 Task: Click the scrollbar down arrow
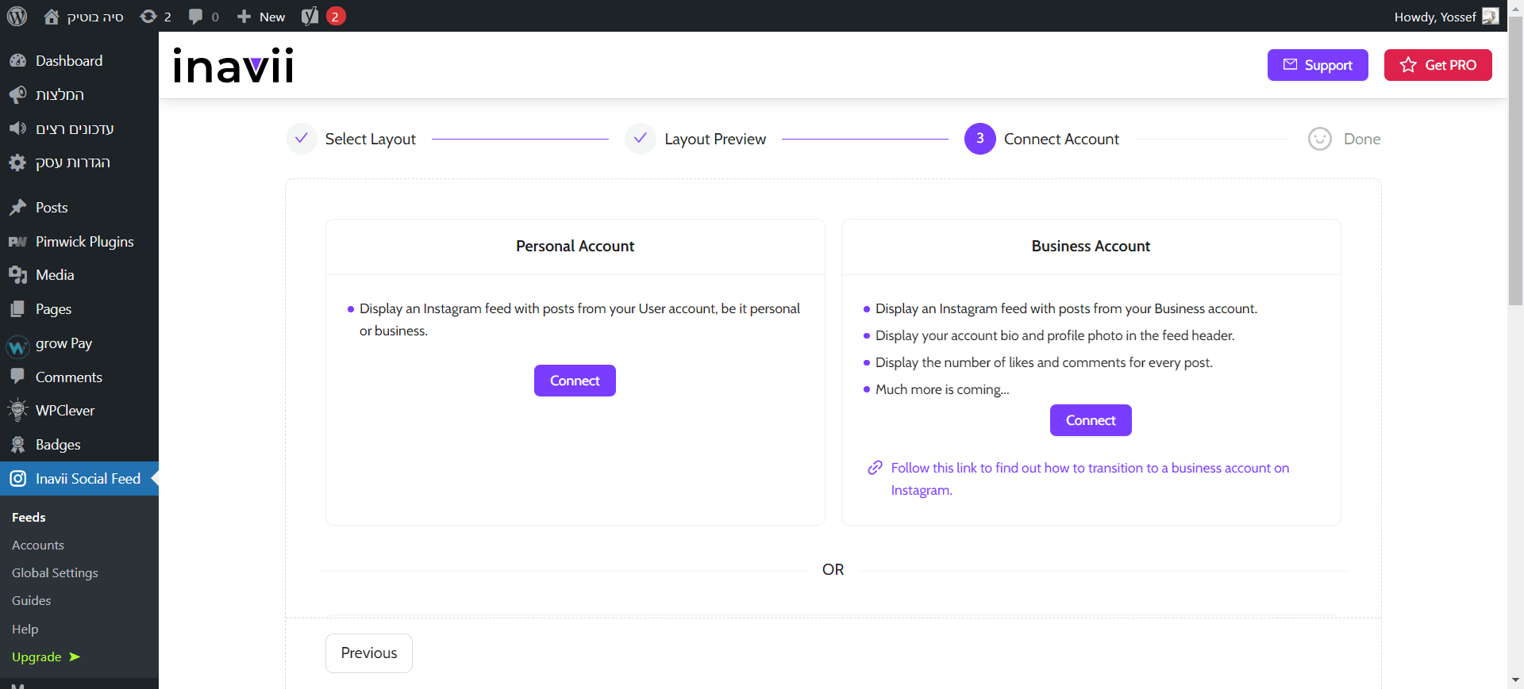coord(1515,681)
